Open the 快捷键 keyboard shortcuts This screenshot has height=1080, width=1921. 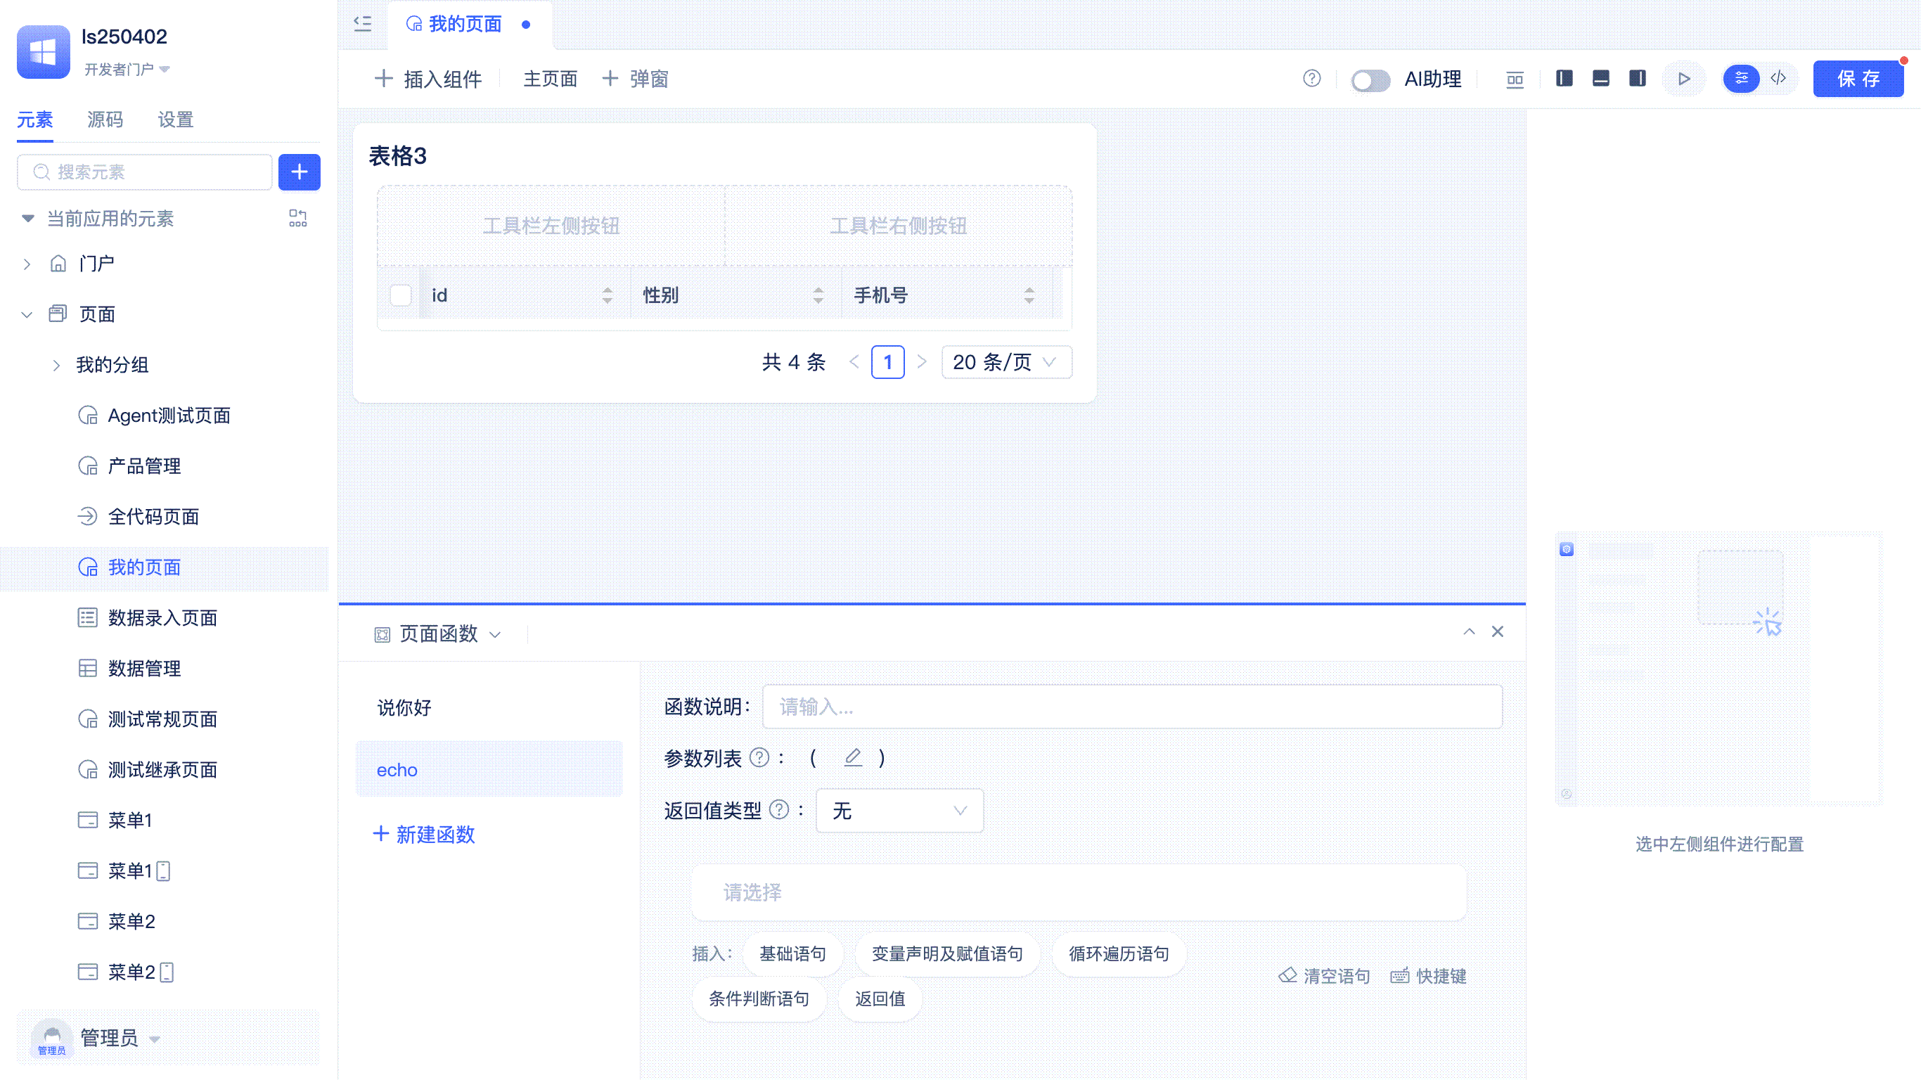(1428, 977)
